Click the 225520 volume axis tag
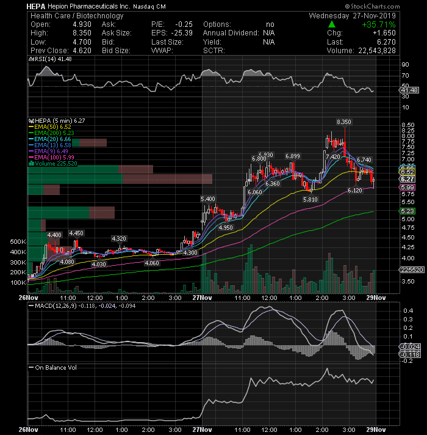 (x=412, y=270)
